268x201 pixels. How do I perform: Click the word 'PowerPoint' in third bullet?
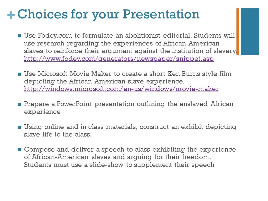tap(74, 104)
